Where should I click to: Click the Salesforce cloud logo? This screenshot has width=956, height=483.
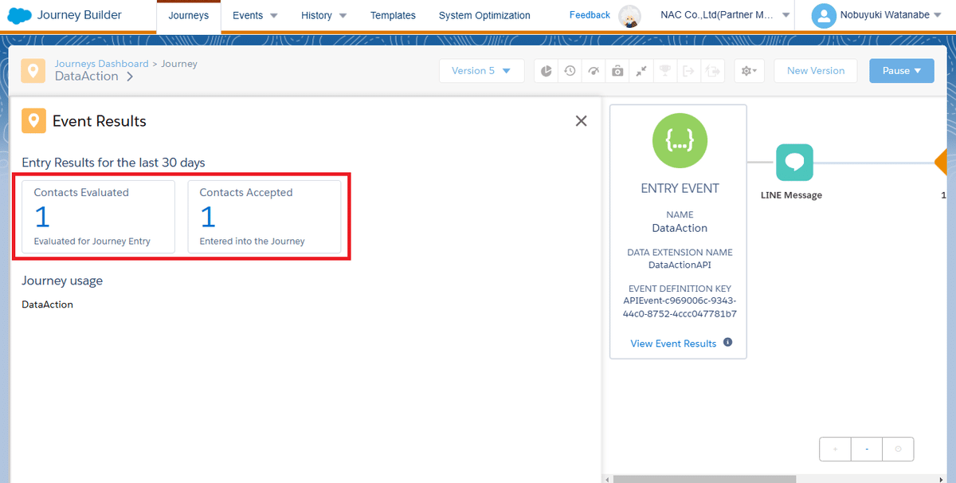[x=20, y=15]
